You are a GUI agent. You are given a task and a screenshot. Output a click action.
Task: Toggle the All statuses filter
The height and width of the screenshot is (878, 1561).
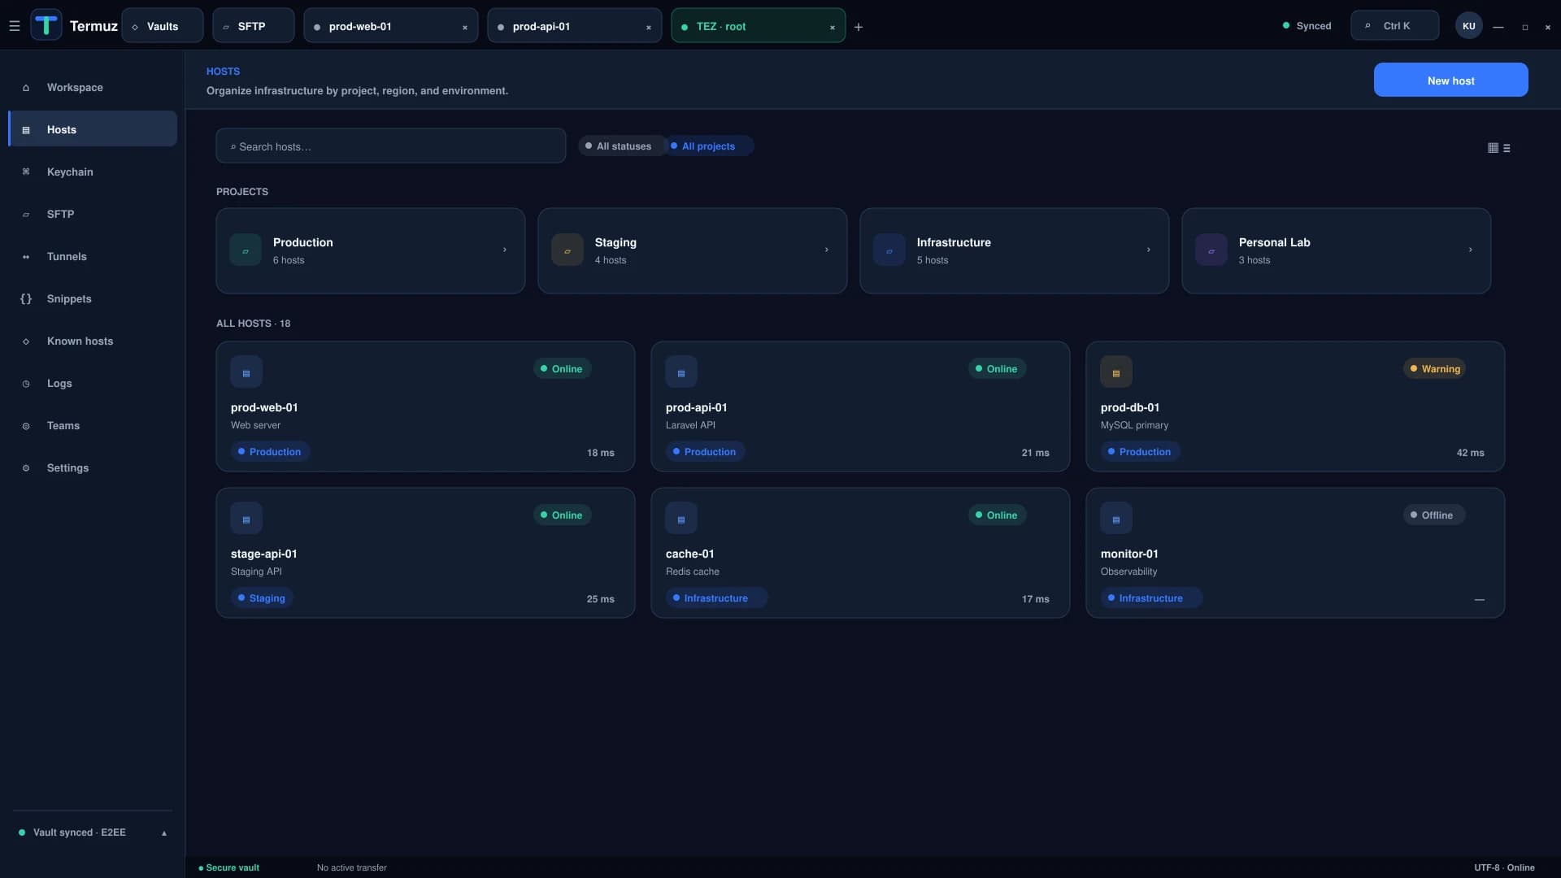click(x=619, y=146)
